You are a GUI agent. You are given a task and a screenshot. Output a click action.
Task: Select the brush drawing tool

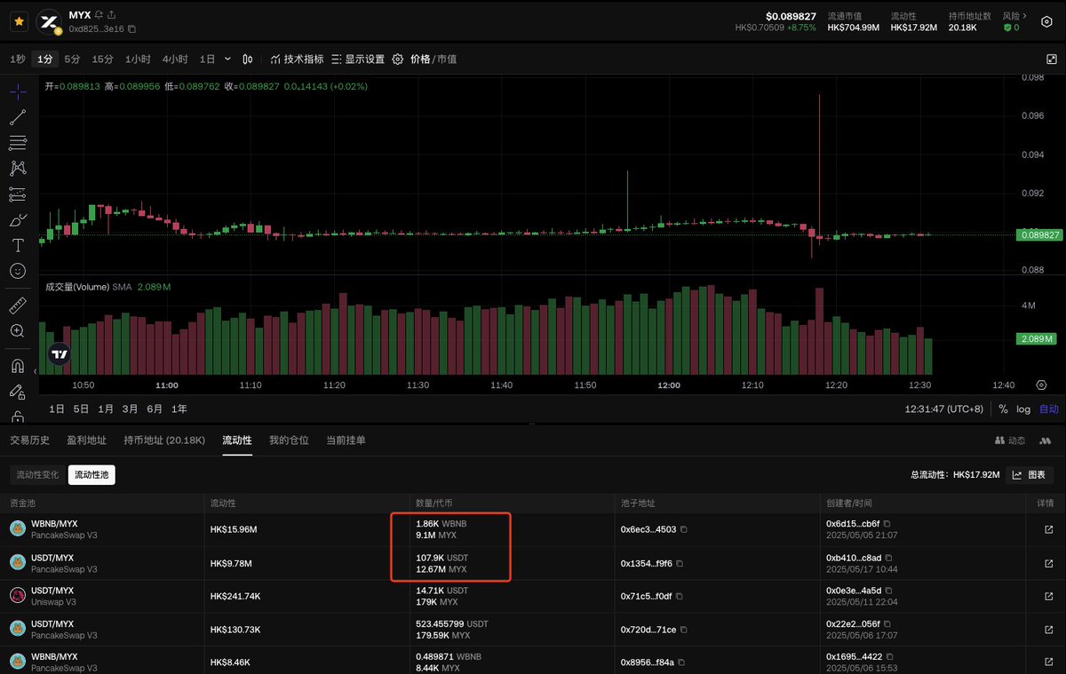tap(18, 219)
